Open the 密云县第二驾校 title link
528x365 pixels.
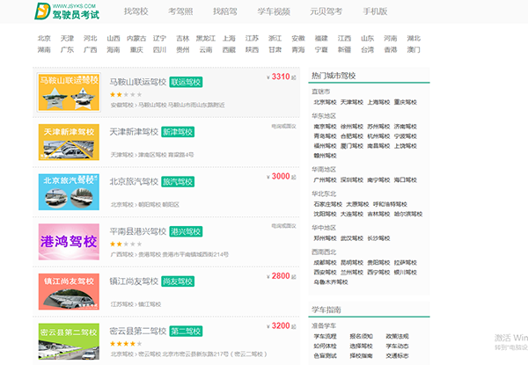pos(138,331)
